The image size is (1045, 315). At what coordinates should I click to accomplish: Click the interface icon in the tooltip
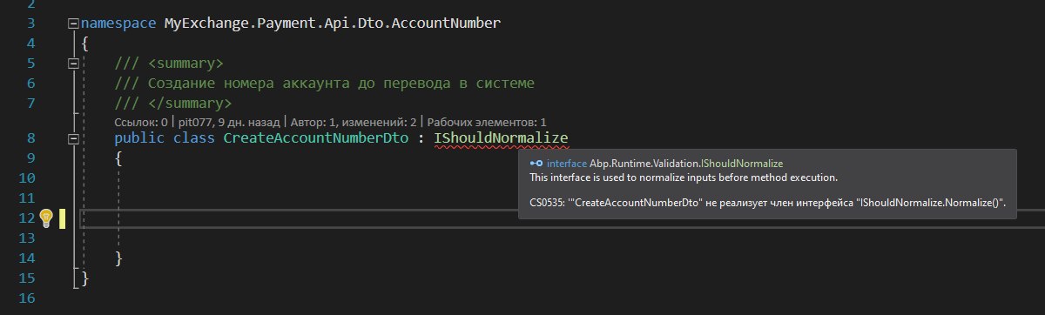point(536,164)
